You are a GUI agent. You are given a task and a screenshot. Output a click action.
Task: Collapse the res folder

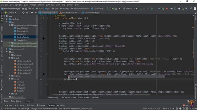pos(7,52)
